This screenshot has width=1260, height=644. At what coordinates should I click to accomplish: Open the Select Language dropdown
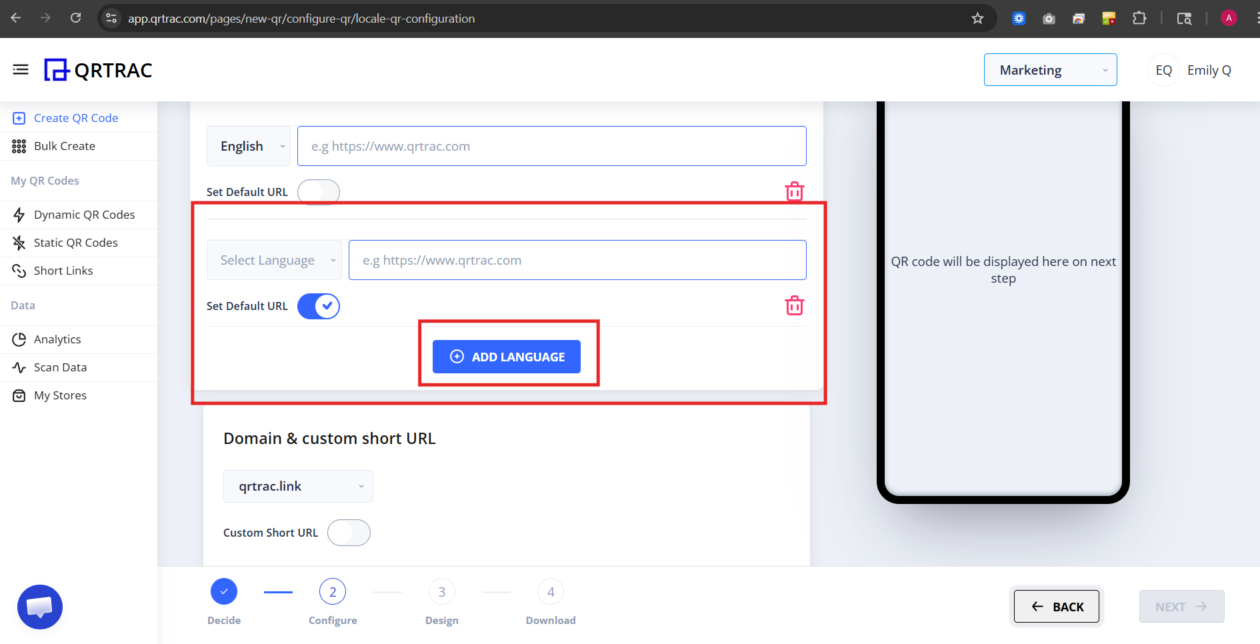pos(273,260)
